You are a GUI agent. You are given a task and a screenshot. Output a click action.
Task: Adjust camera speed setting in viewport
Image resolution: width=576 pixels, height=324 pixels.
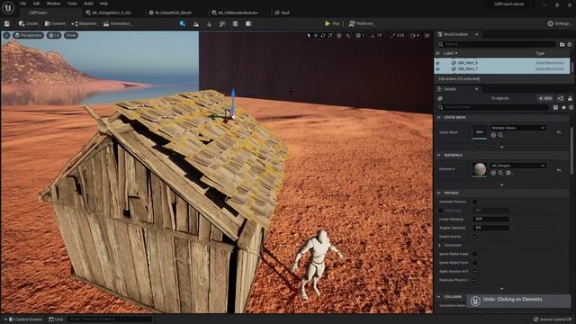click(415, 36)
